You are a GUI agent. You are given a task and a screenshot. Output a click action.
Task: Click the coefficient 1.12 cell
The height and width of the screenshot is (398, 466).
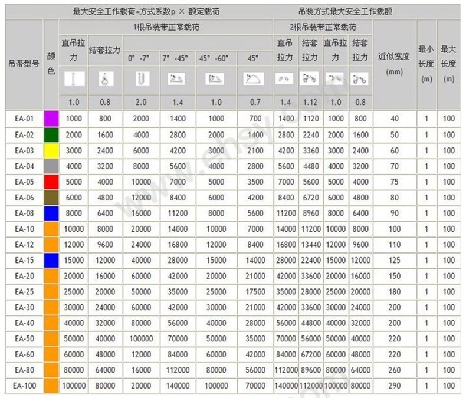[310, 103]
